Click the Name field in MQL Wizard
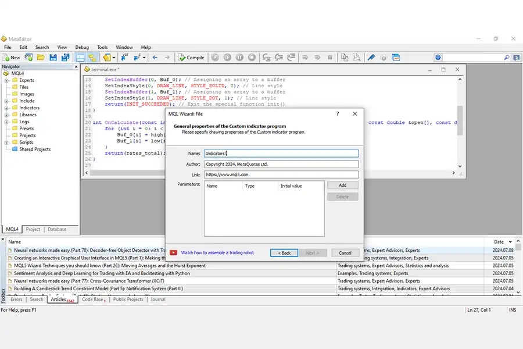The image size is (523, 349). pyautogui.click(x=281, y=154)
